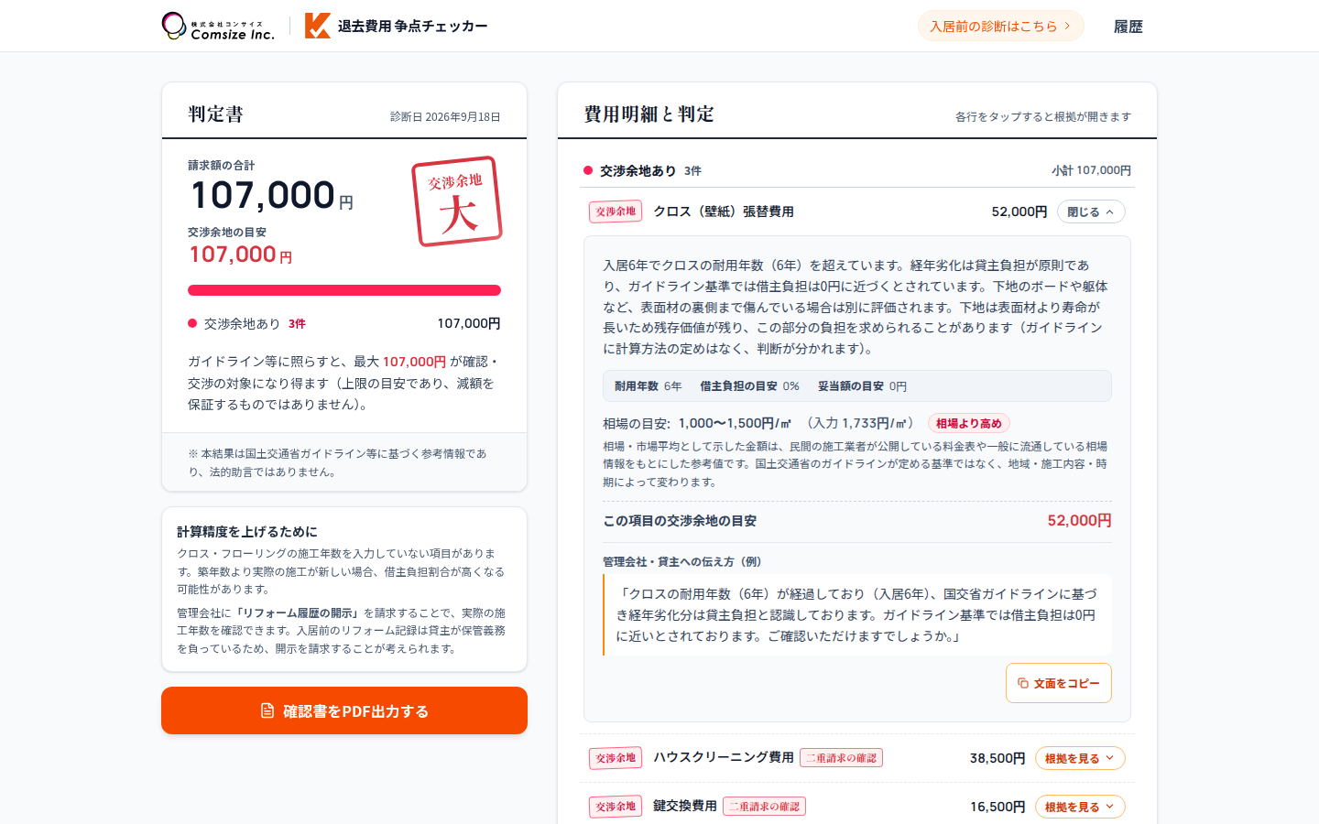
Task: Click the 交渉余地 大 red stamp
Action: 457,201
